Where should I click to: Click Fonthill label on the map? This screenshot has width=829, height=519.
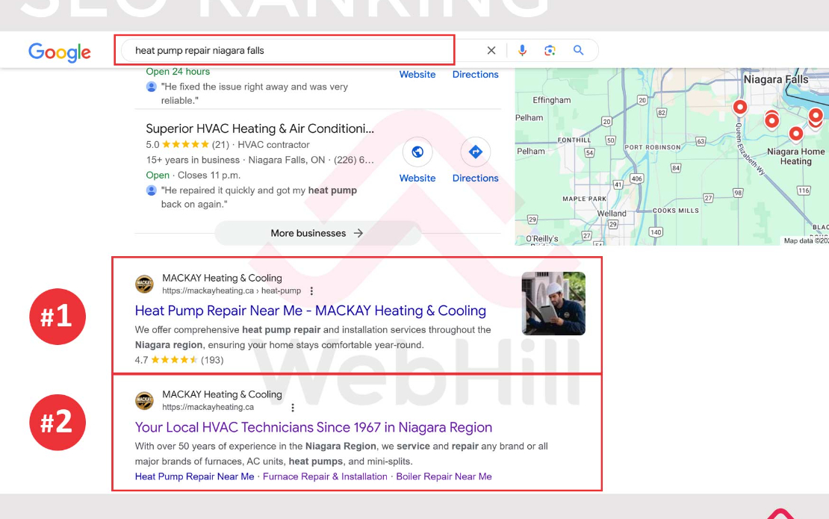click(574, 140)
